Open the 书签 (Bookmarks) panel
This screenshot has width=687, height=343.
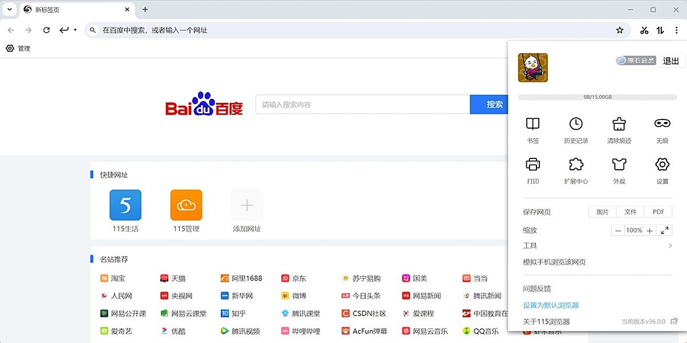[532, 129]
